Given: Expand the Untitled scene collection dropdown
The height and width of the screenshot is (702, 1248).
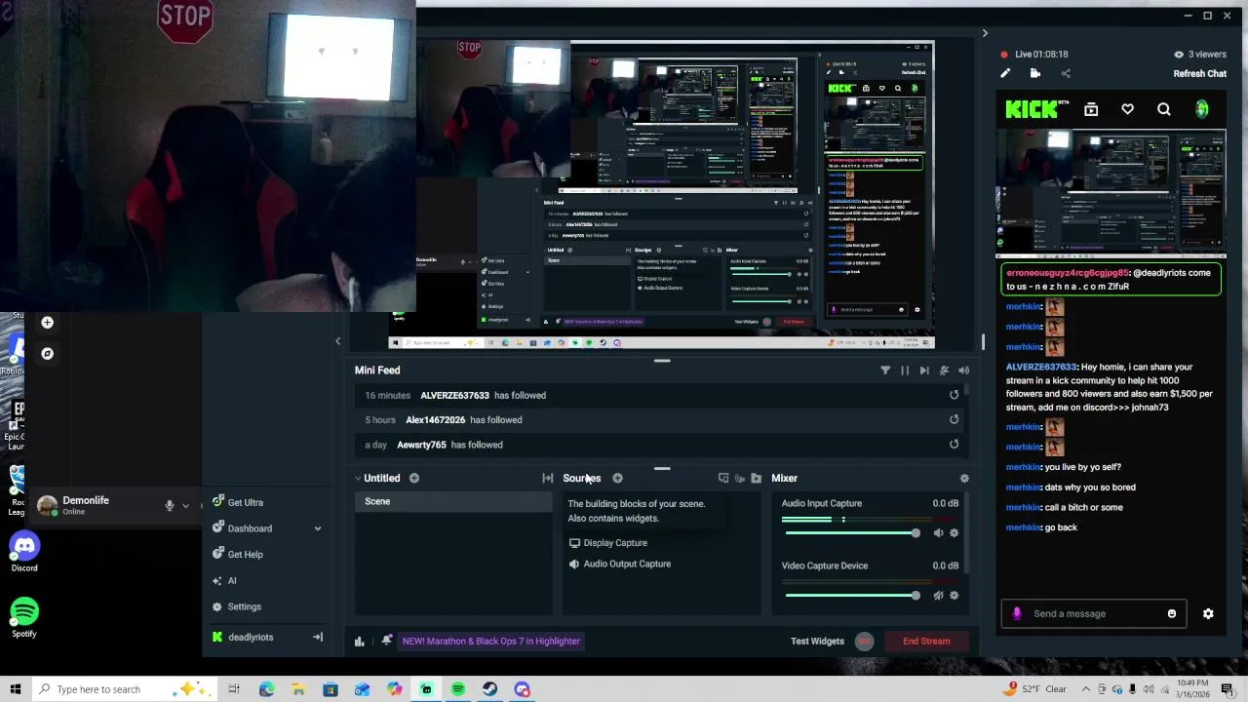Looking at the screenshot, I should coord(358,479).
